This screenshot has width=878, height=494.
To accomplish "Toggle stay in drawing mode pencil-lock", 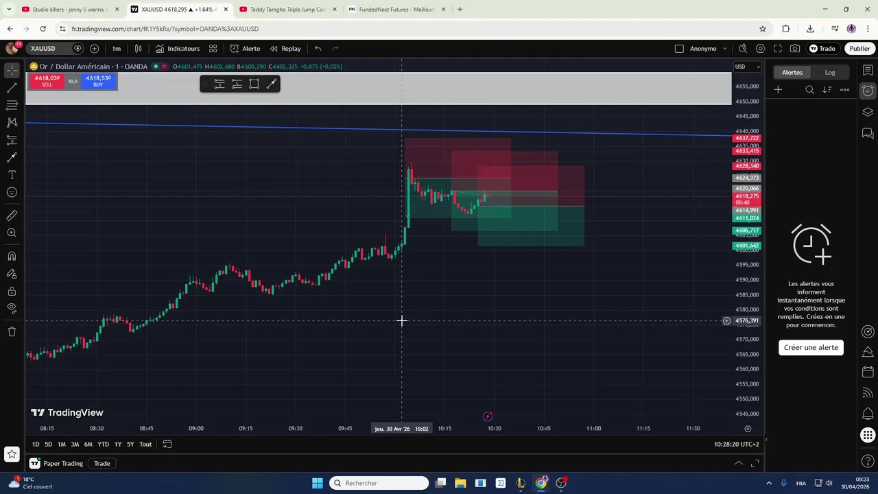I will point(12,273).
